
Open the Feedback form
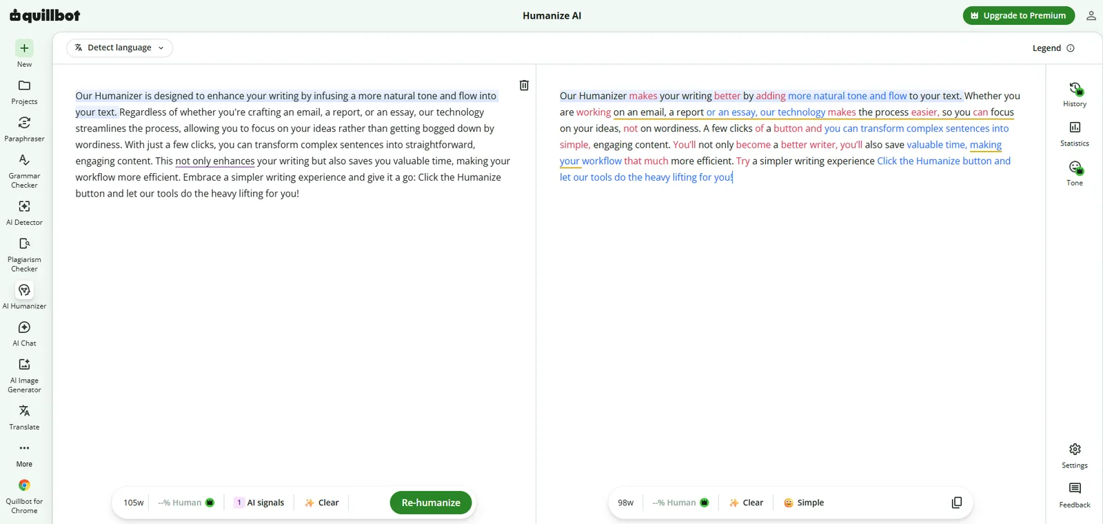point(1075,495)
